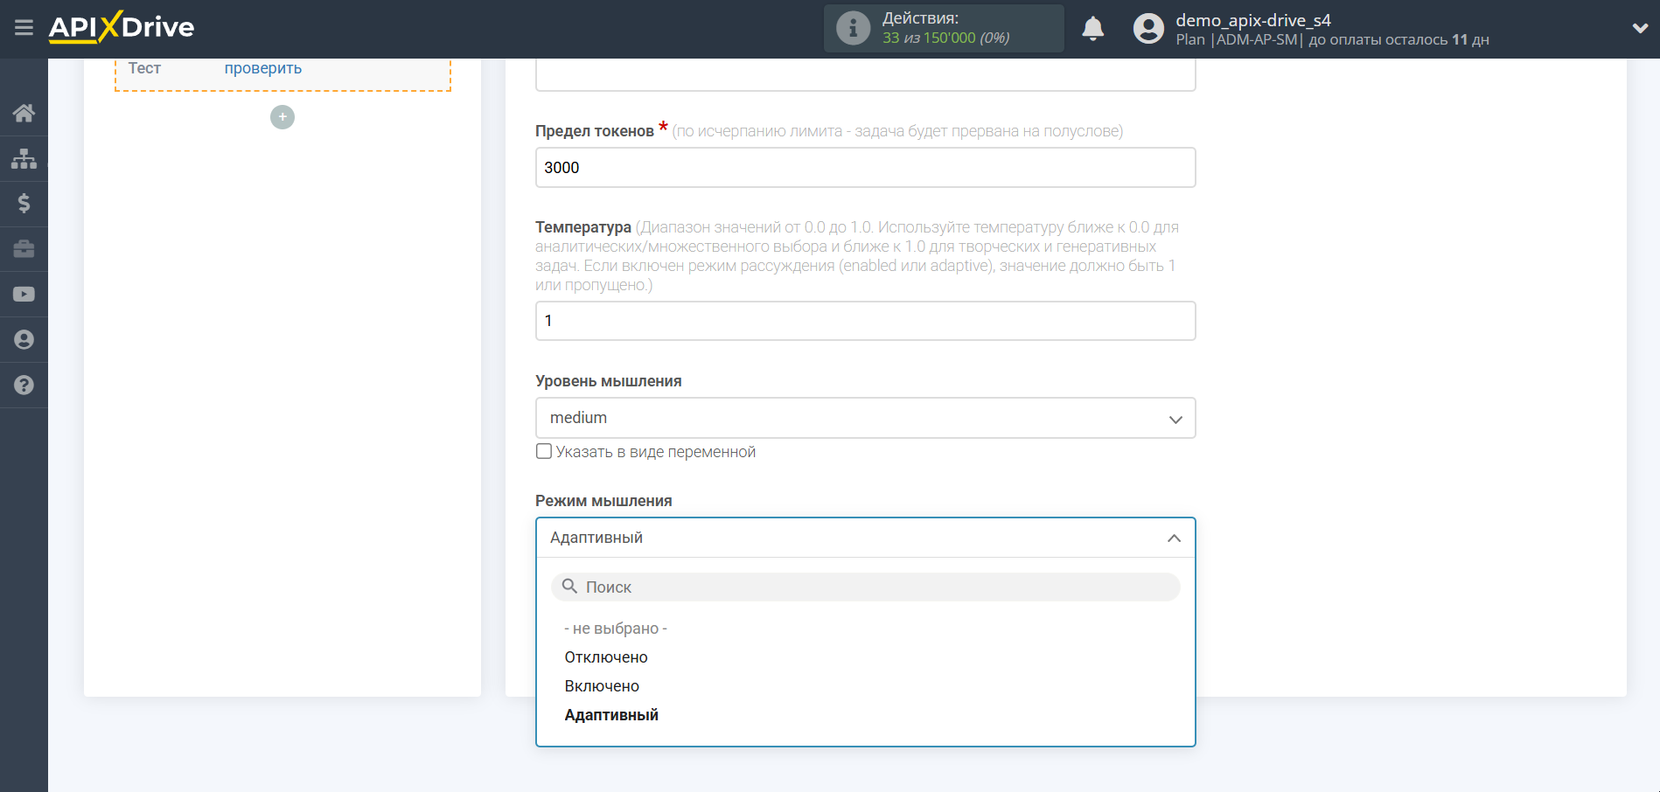Click the actions info icon in header
1660x792 pixels.
coord(853,29)
